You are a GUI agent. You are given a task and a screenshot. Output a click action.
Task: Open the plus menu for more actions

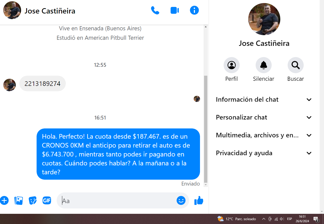point(4,201)
